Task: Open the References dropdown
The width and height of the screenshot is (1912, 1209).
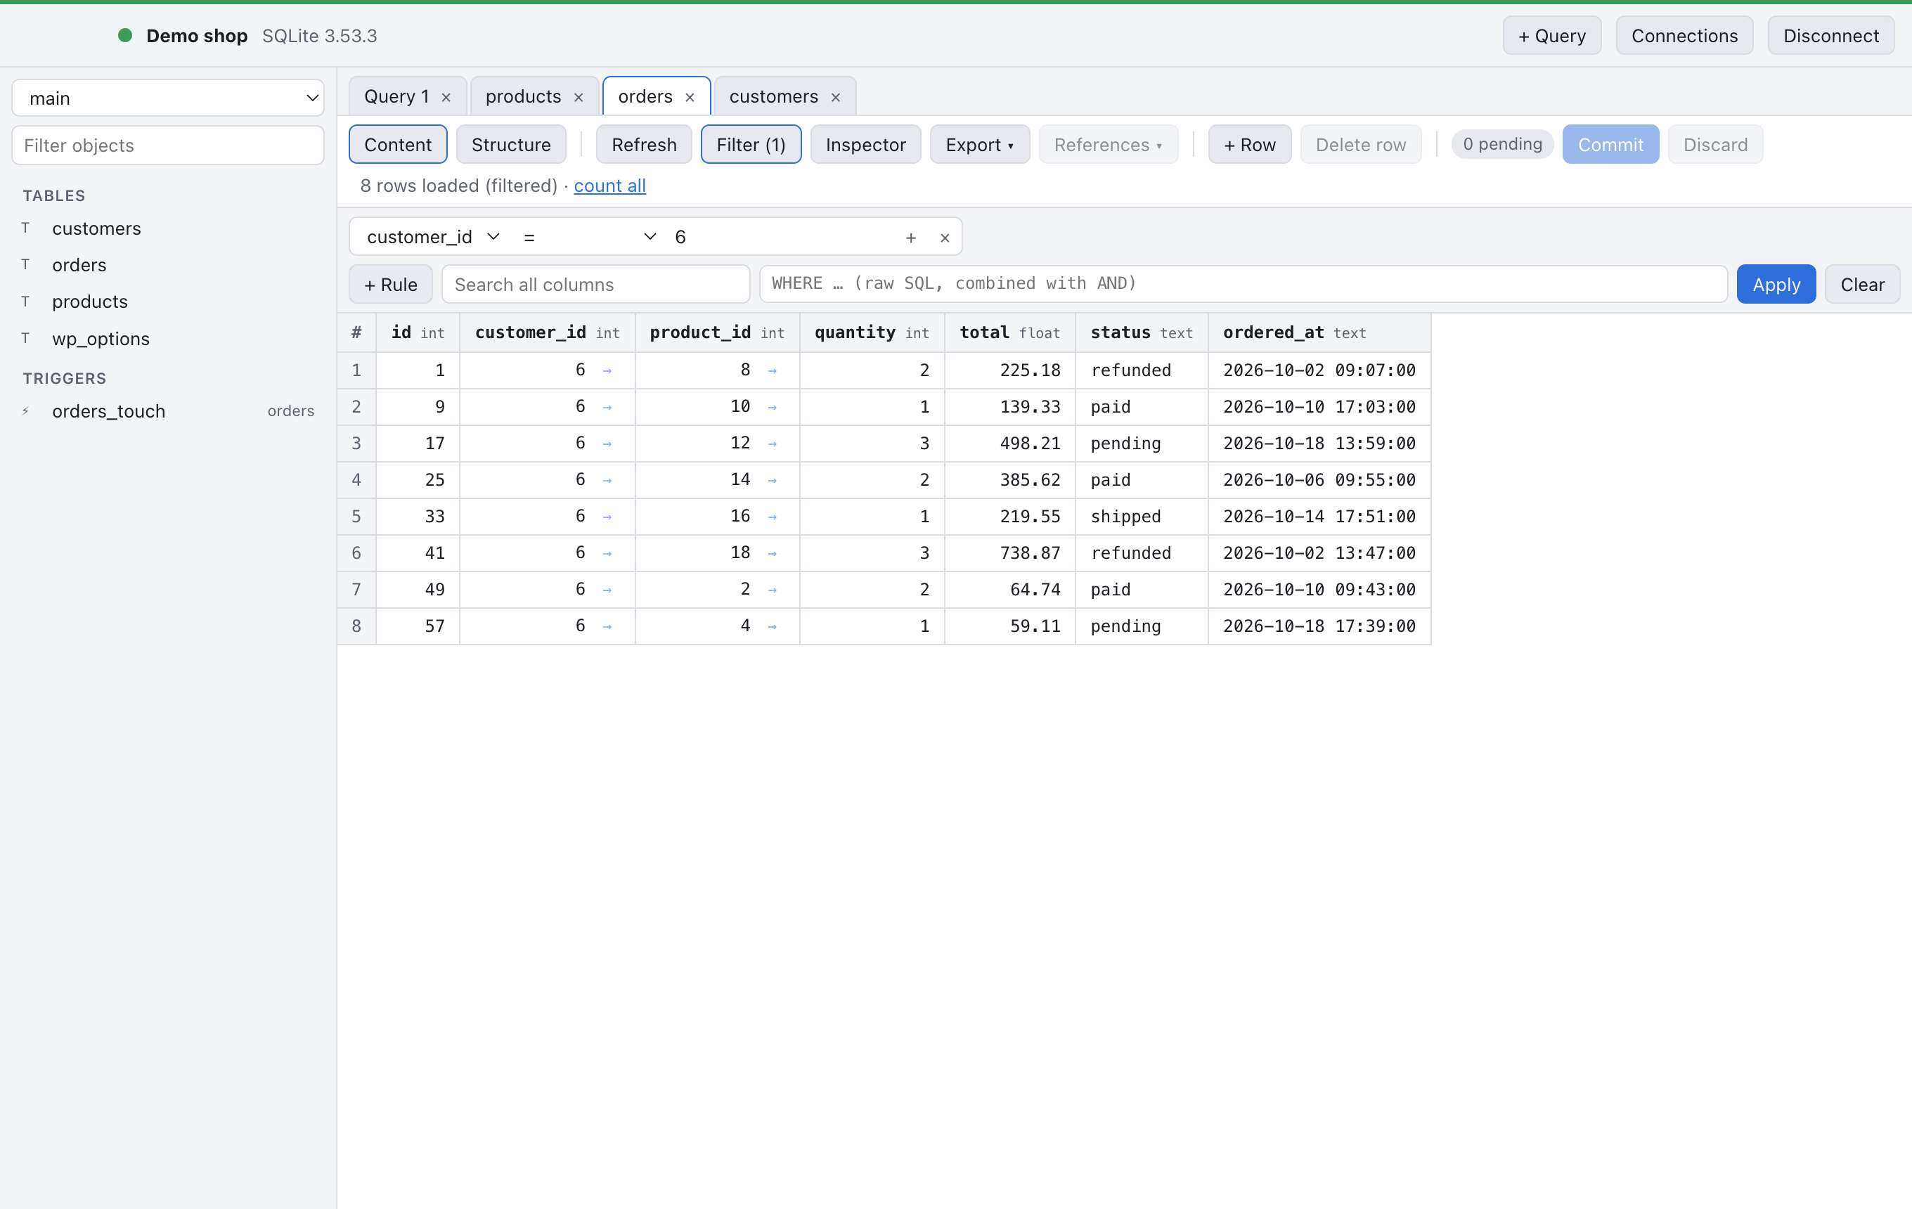Action: [1108, 145]
